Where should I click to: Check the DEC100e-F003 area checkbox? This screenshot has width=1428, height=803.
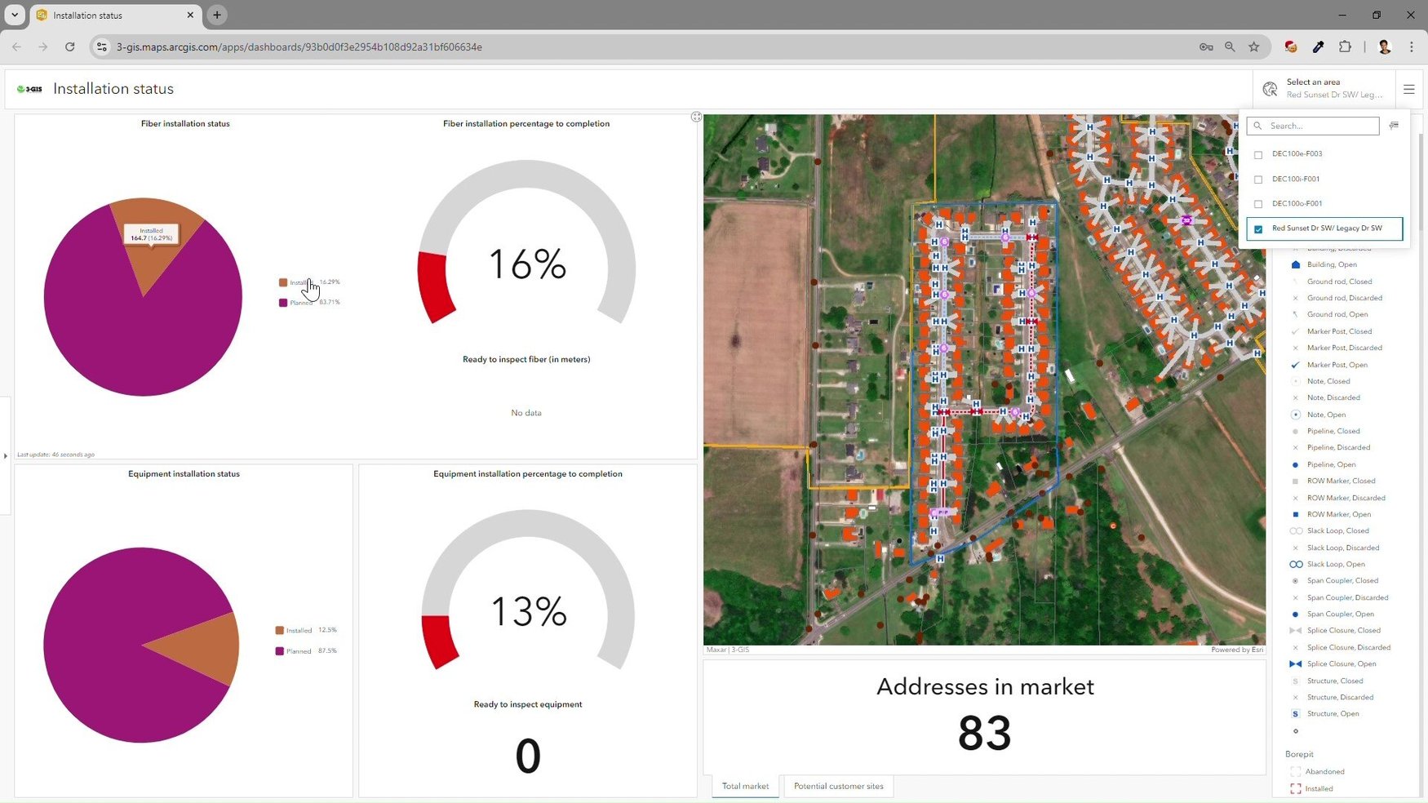pos(1259,153)
